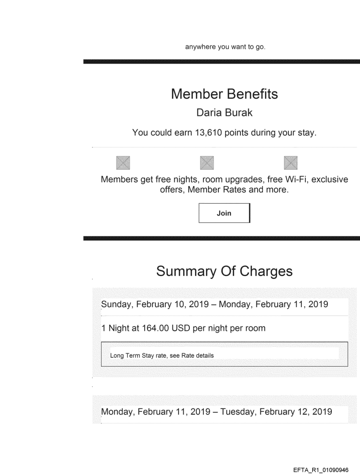Screen dimensions: 360x474
Task: Select the Sunday, February 10, 2019 date row
Action: (x=214, y=304)
